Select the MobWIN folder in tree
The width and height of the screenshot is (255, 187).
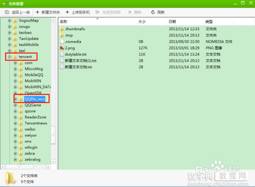(x=33, y=81)
